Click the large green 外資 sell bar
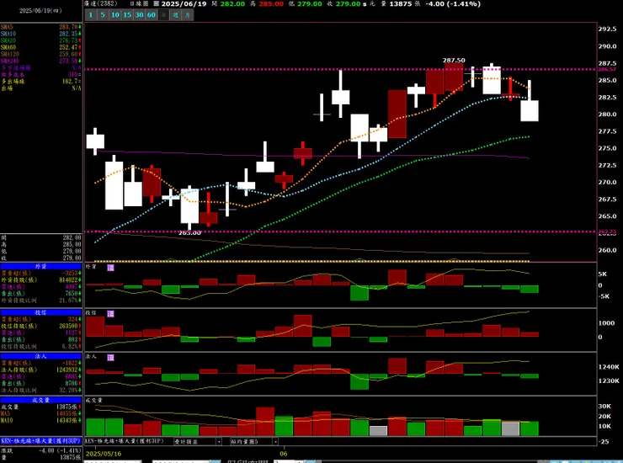Screen dimensions: 623x463 coord(359,292)
